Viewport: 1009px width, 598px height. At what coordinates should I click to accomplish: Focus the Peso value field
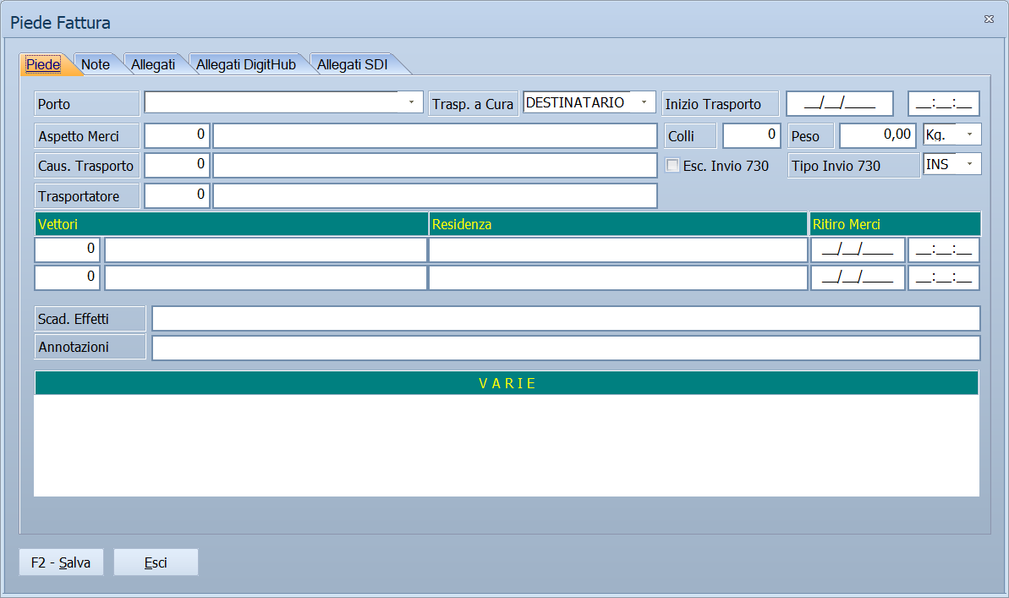point(878,135)
